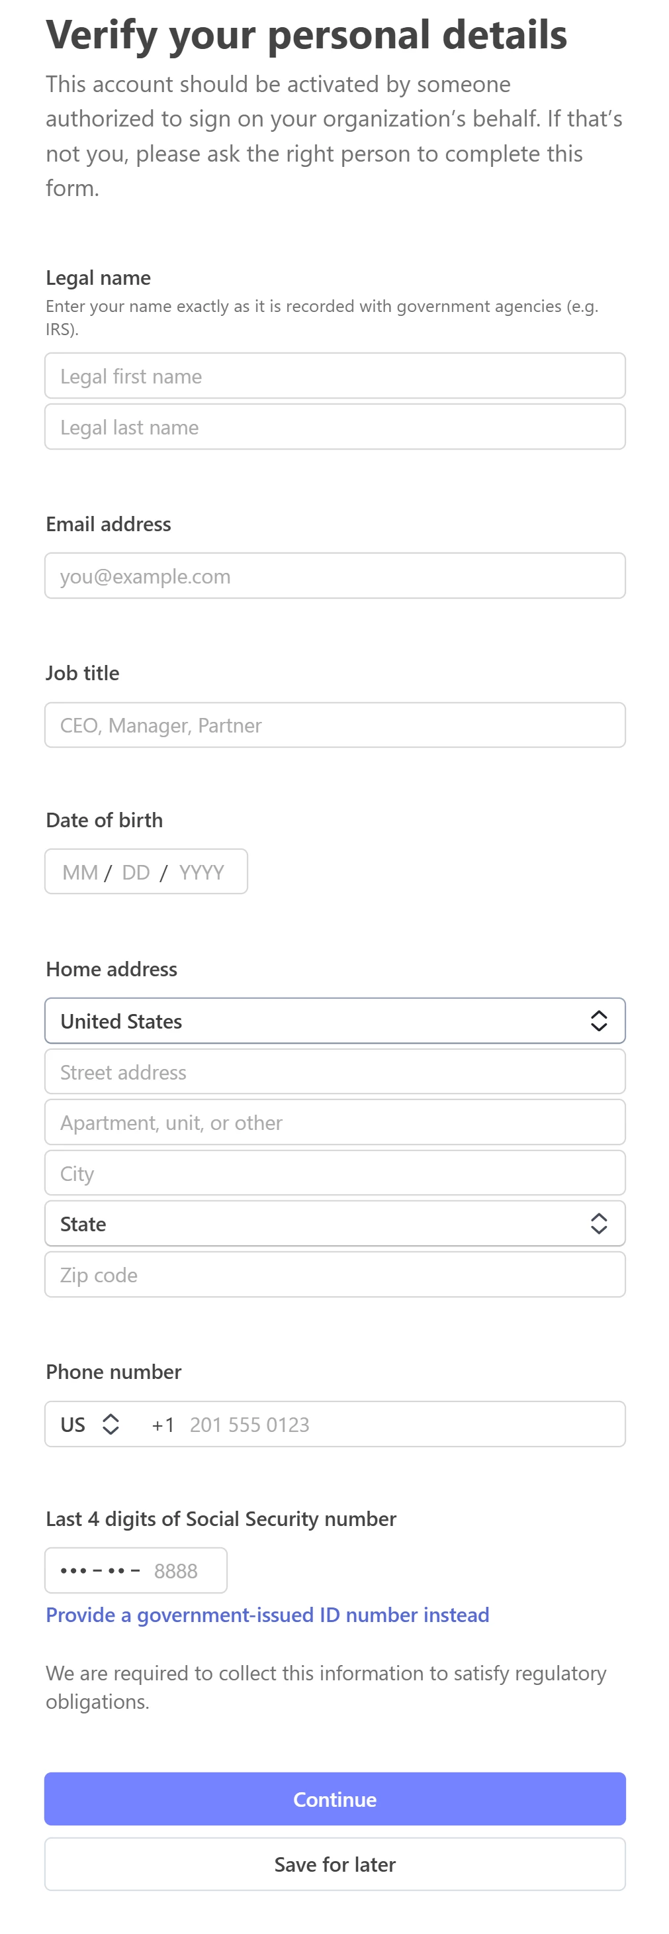669x1934 pixels.
Task: Click the phone country code chevron
Action: click(111, 1424)
